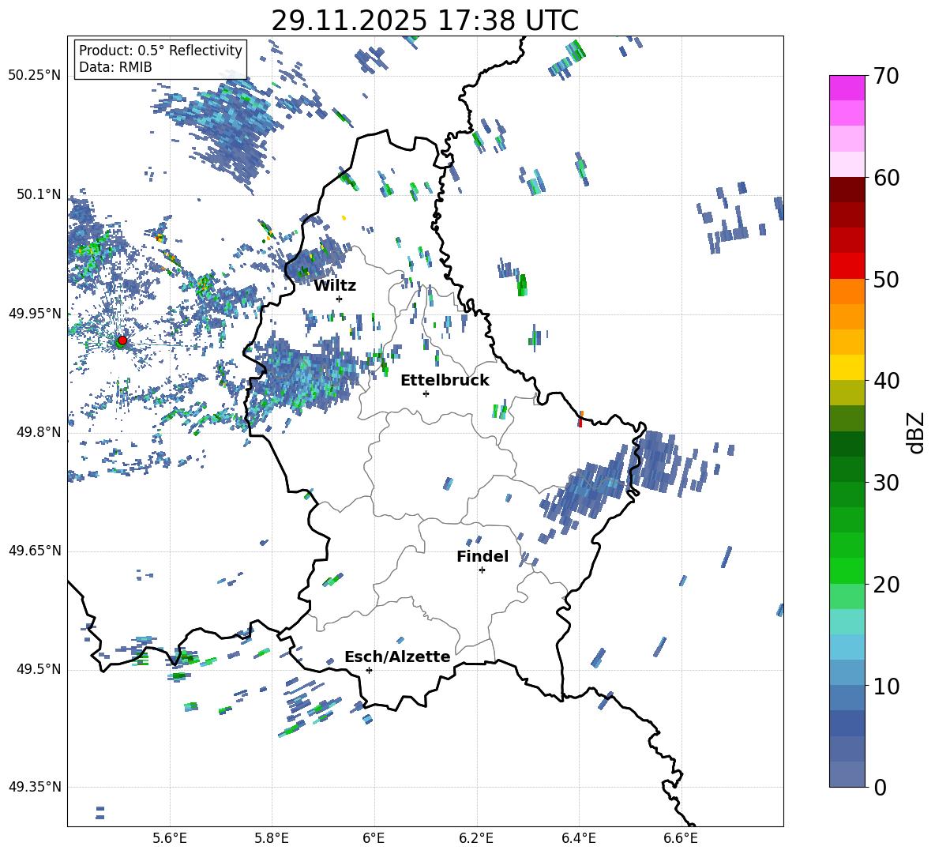Click the red radar site marker
Screen dimensions: 935x854
point(122,340)
